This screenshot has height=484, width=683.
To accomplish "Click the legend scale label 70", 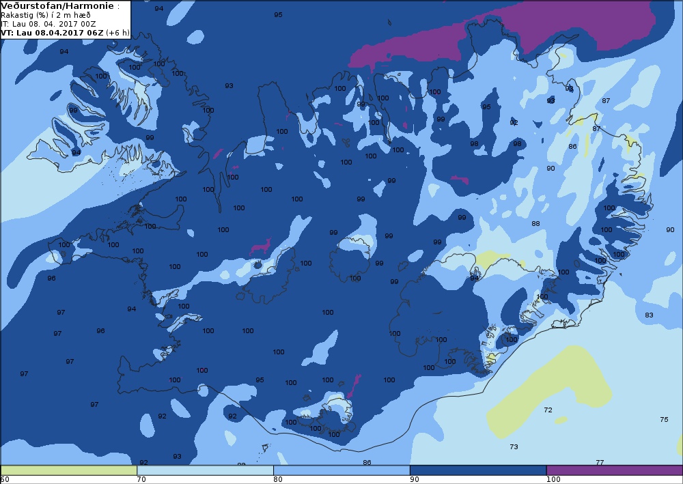I will tap(141, 480).
